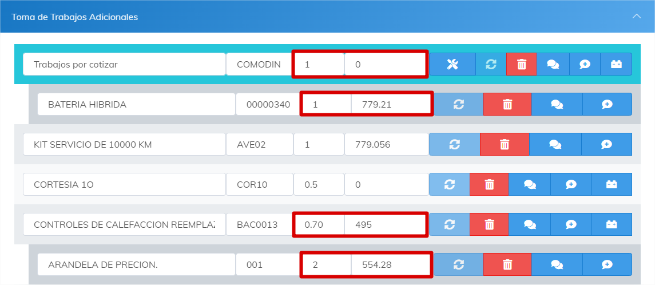Edit the BATERIA HIBRIDA price field 779.21
This screenshot has height=285, width=655.
coord(391,105)
